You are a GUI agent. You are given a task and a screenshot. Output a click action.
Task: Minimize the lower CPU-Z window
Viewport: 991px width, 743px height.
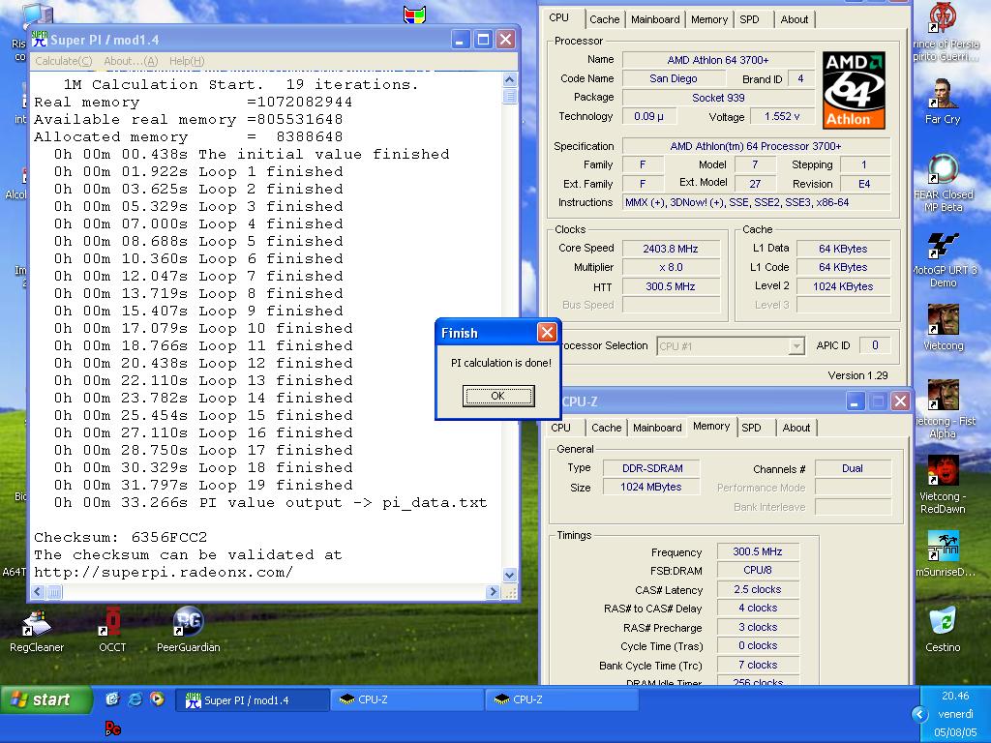pyautogui.click(x=856, y=401)
